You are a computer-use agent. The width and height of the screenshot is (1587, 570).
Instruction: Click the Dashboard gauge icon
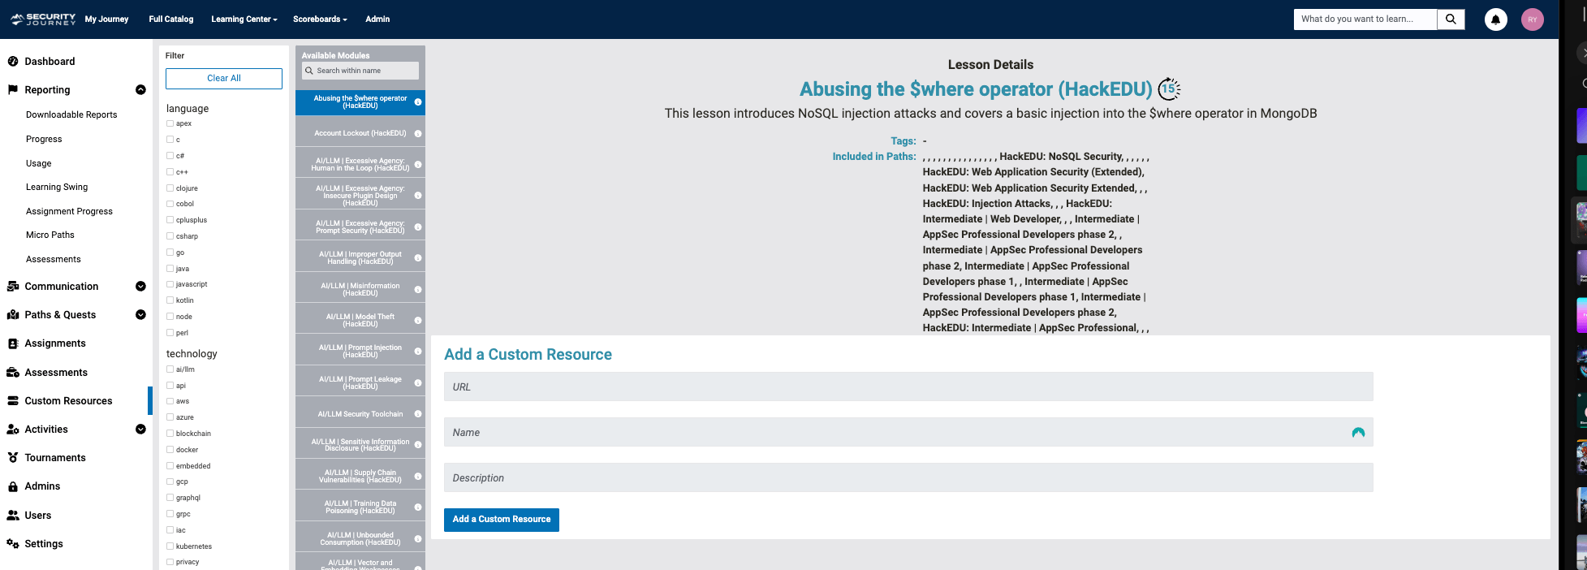13,61
